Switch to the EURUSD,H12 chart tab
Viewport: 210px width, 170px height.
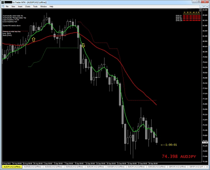tap(157, 167)
